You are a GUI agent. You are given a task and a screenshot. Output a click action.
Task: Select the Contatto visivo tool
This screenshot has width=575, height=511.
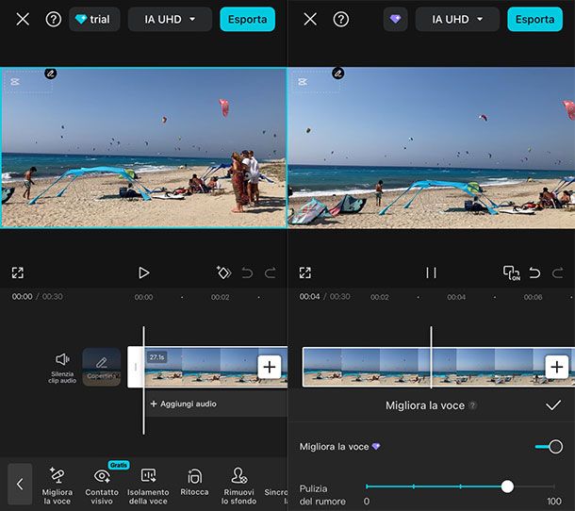tap(102, 484)
